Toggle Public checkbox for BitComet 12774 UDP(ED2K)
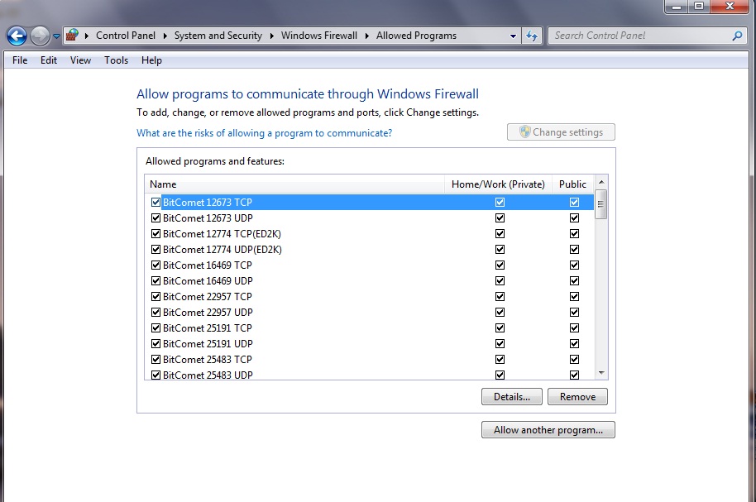The height and width of the screenshot is (502, 756). (574, 249)
